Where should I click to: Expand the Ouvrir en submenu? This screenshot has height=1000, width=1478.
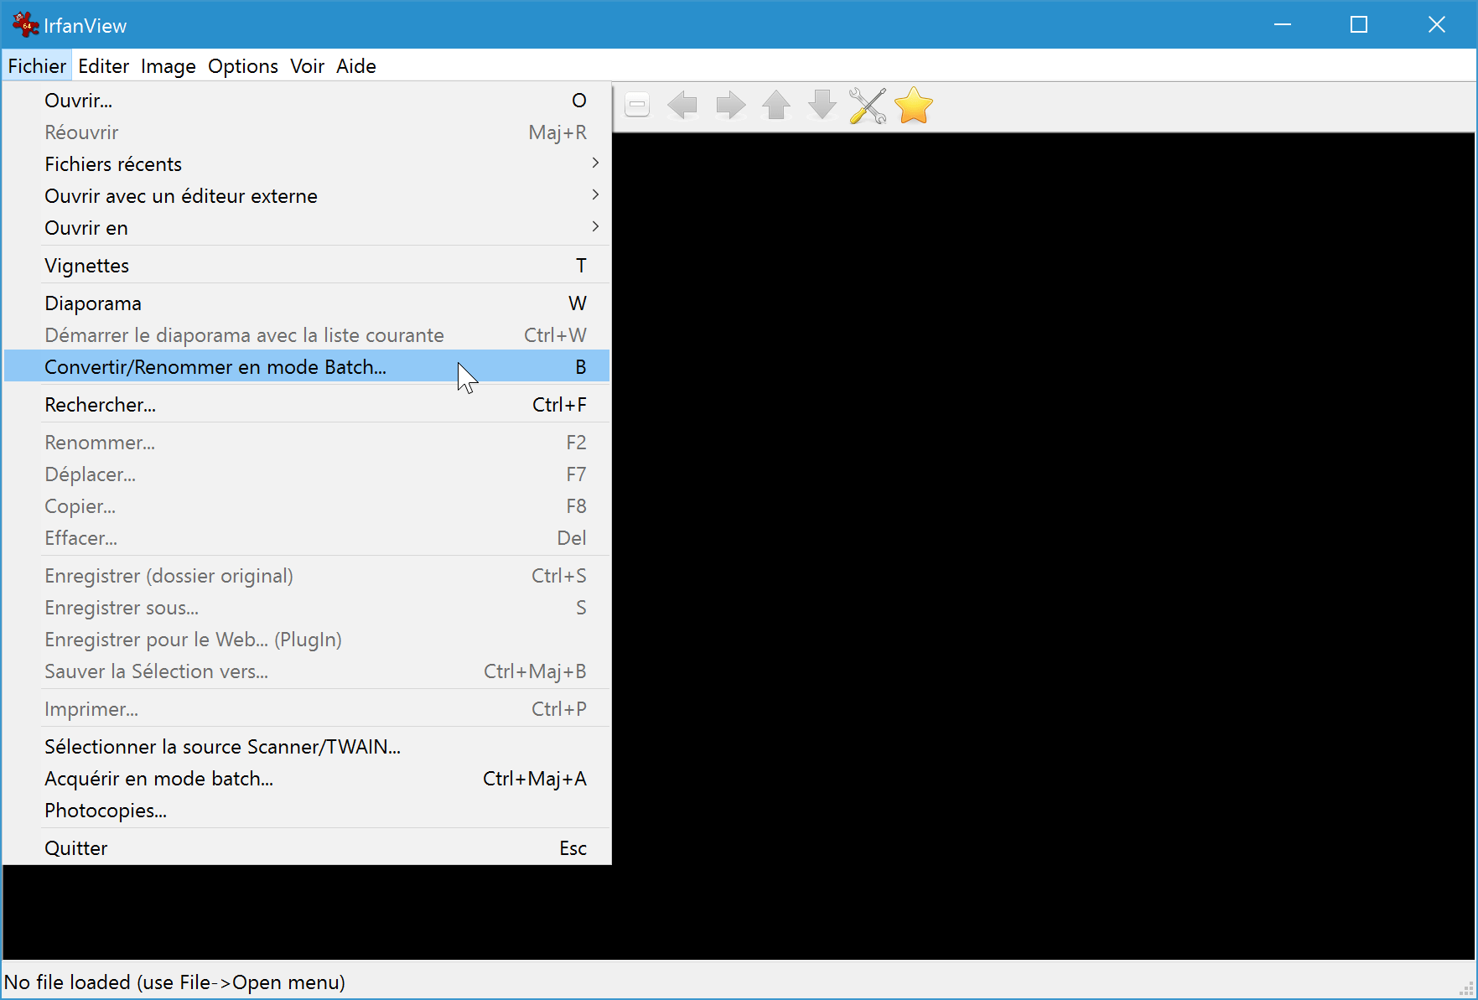coord(307,228)
